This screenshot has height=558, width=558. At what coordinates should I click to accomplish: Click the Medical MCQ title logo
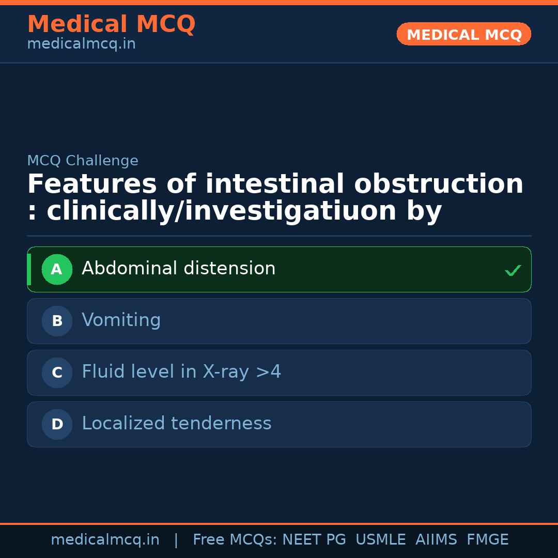click(111, 24)
